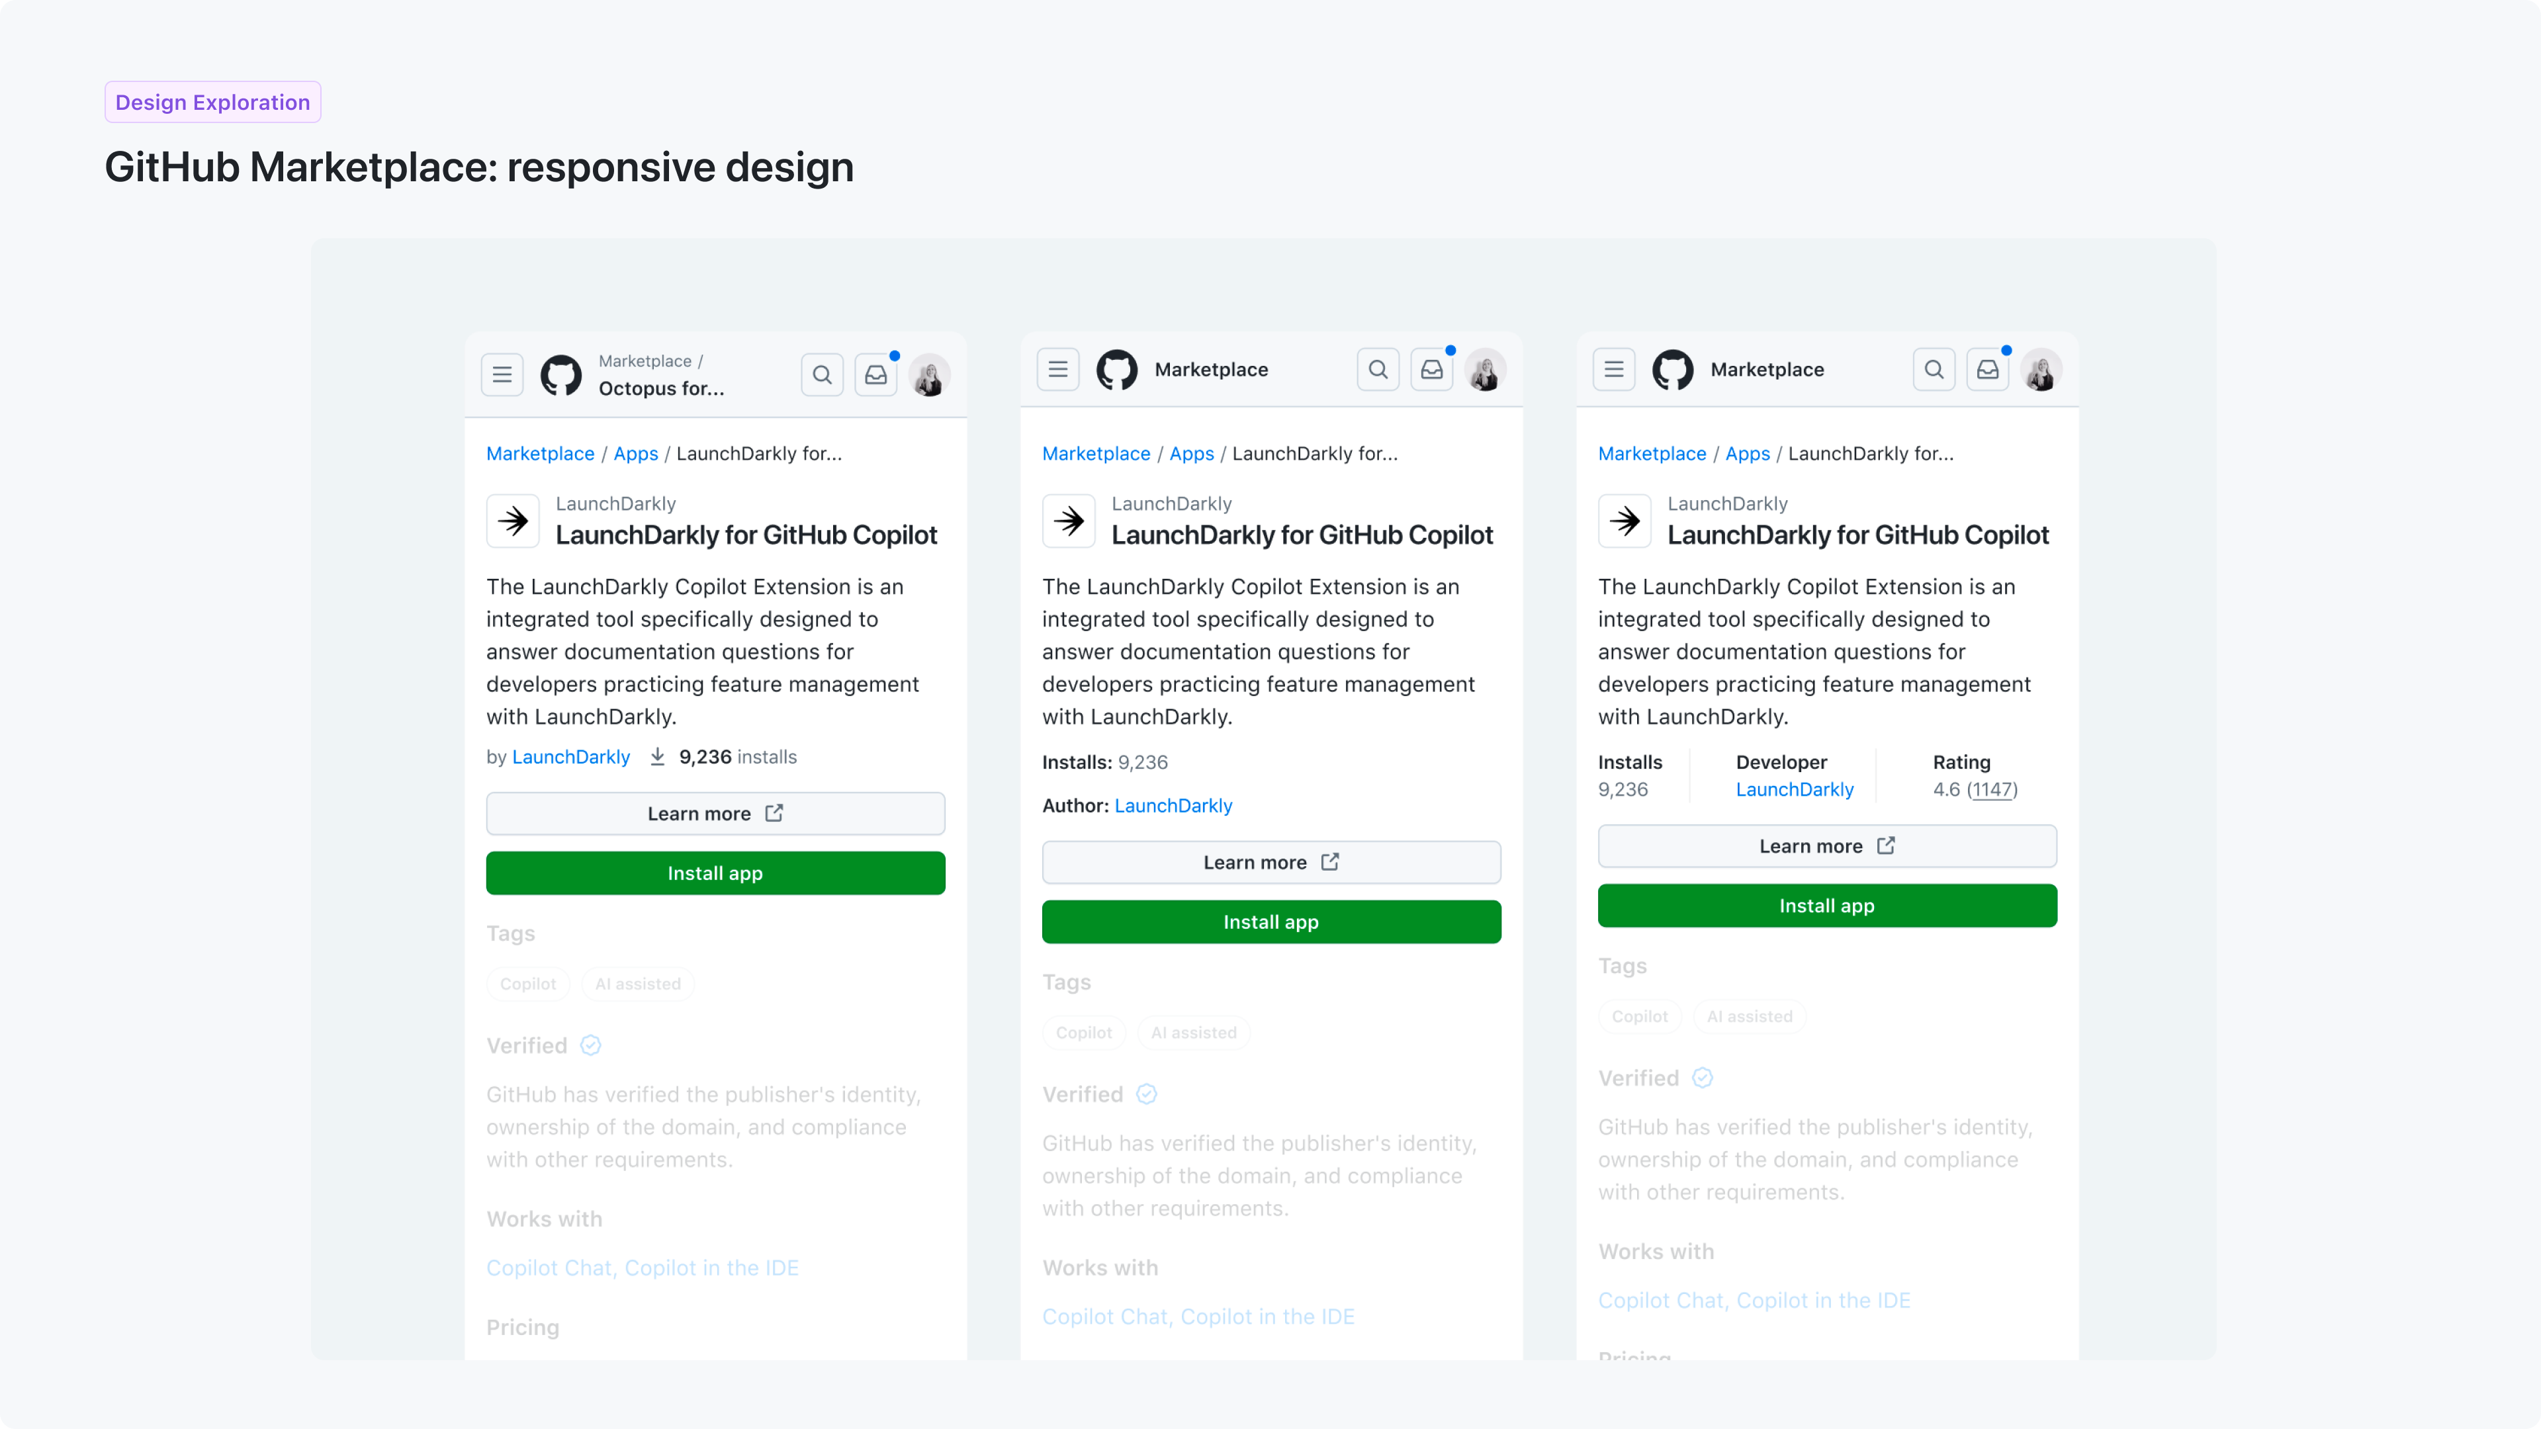The image size is (2541, 1429).
Task: Open the LaunchDarkly author link
Action: (x=1173, y=806)
